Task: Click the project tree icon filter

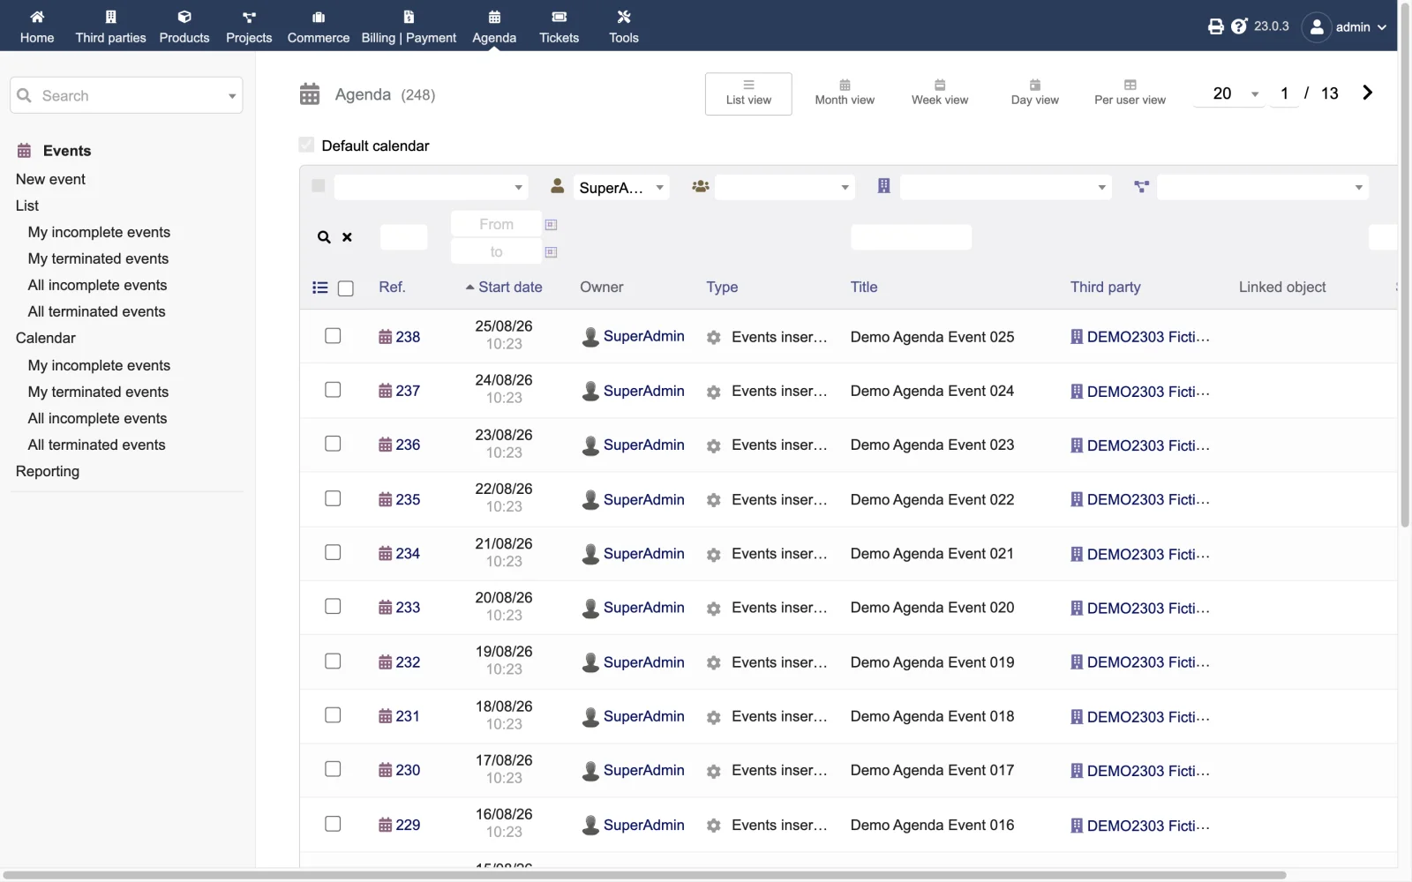Action: 1142,187
